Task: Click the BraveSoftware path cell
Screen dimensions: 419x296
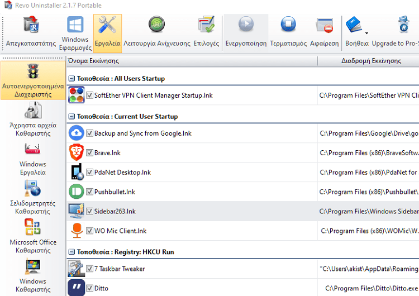Action: [369, 152]
